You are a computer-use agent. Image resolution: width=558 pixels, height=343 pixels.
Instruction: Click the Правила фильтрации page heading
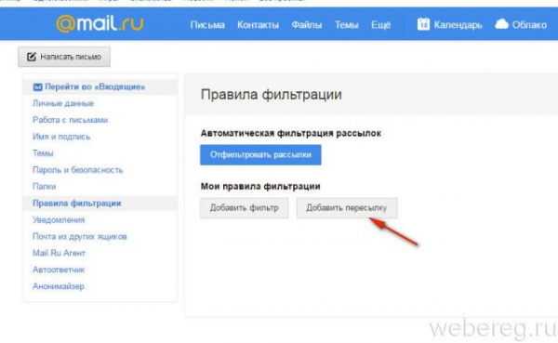[272, 95]
